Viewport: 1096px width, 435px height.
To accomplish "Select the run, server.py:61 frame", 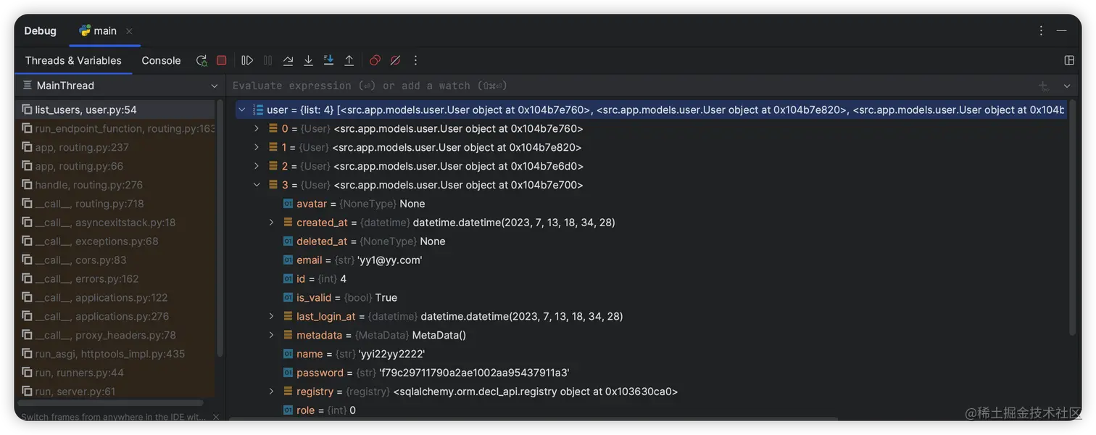I will (116, 391).
